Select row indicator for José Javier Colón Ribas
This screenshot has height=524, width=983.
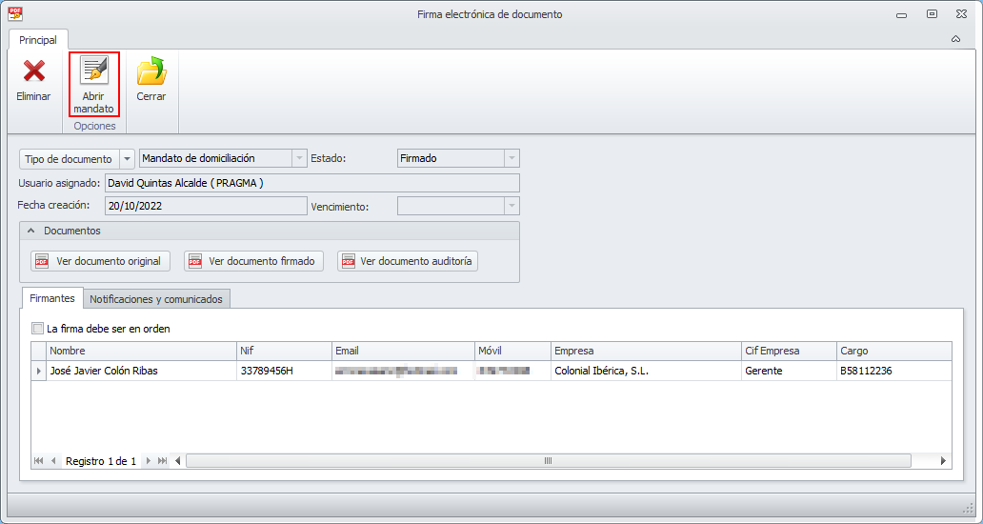(x=39, y=371)
